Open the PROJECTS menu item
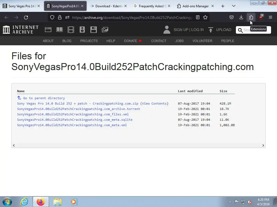Screen dimensions: 277x207 click(x=89, y=41)
